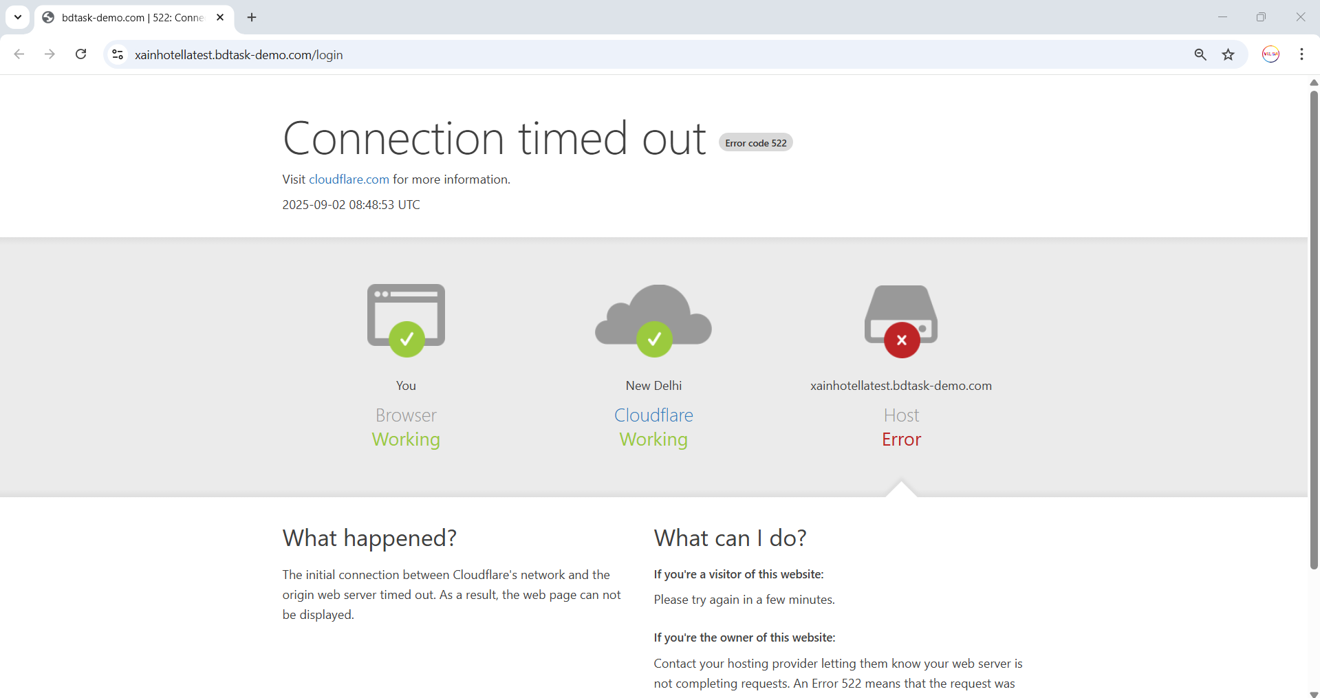Viewport: 1320px width, 698px height.
Task: Open site information icon in address bar
Action: (x=118, y=54)
